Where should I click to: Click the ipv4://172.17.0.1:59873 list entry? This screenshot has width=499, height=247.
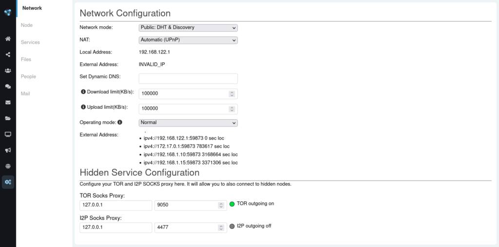pos(187,146)
